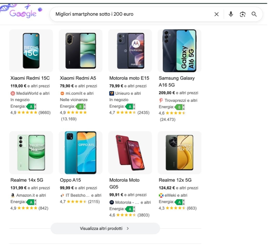Expand other prices for Oppo A15
This screenshot has width=268, height=245.
[87, 188]
